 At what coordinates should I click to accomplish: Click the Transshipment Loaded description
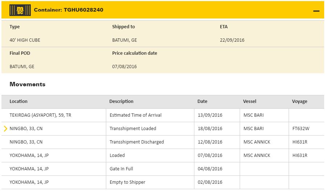point(133,129)
